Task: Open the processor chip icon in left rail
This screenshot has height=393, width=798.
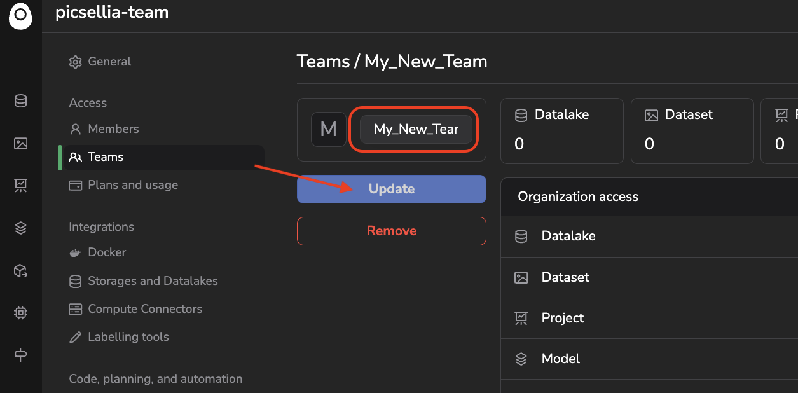Action: pos(20,313)
